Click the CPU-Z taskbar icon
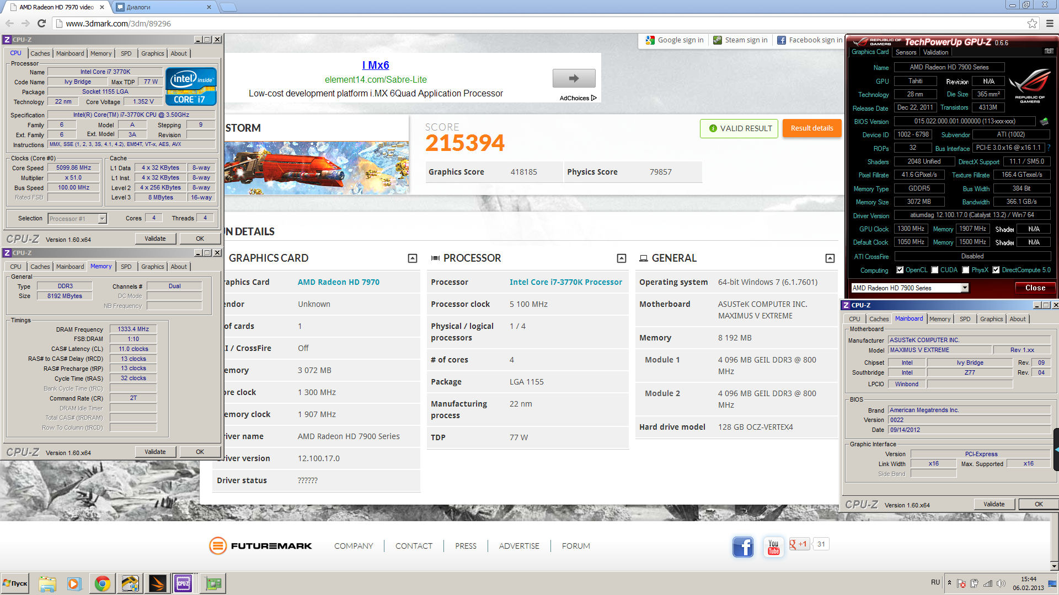The image size is (1059, 595). 183,583
